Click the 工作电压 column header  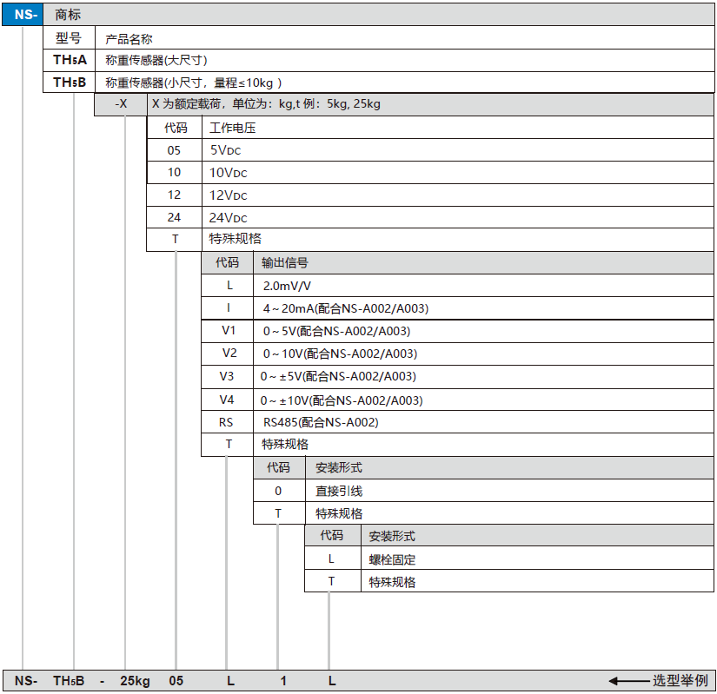[x=233, y=128]
